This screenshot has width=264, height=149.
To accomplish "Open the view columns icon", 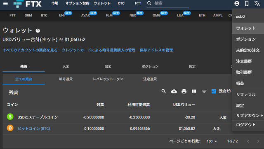I will click(x=194, y=91).
